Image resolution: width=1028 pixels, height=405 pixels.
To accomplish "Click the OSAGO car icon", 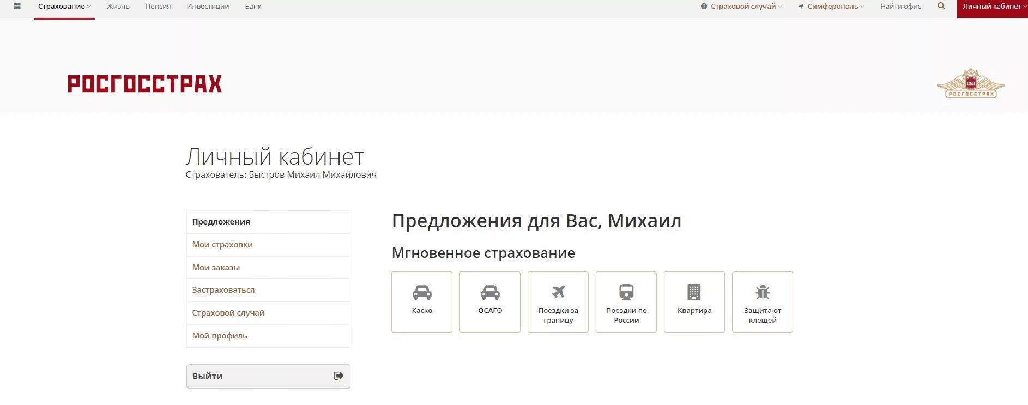I will click(x=490, y=292).
